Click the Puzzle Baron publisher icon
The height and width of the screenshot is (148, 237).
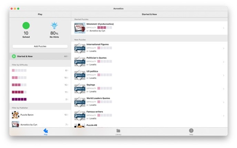click(16, 115)
